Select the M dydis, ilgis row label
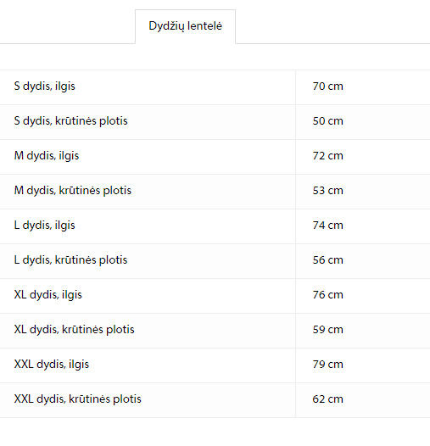Viewport: 430px width, 446px height. coord(47,155)
